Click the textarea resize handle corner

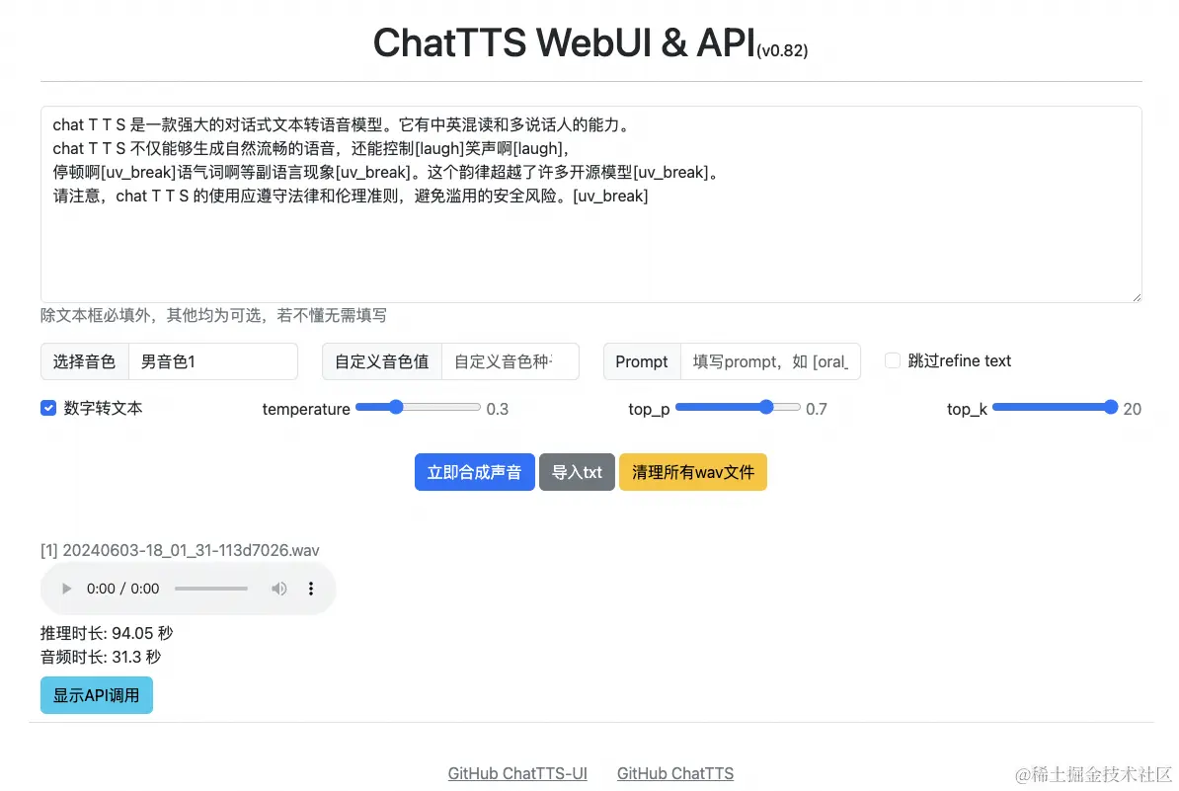tap(1137, 297)
